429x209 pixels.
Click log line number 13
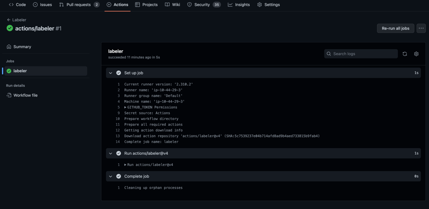(x=118, y=136)
